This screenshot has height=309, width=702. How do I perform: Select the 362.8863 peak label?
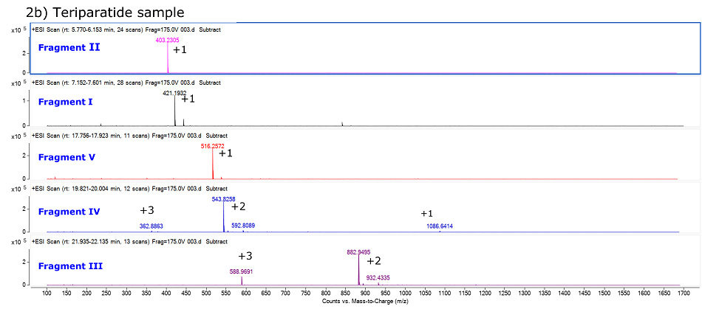(151, 226)
